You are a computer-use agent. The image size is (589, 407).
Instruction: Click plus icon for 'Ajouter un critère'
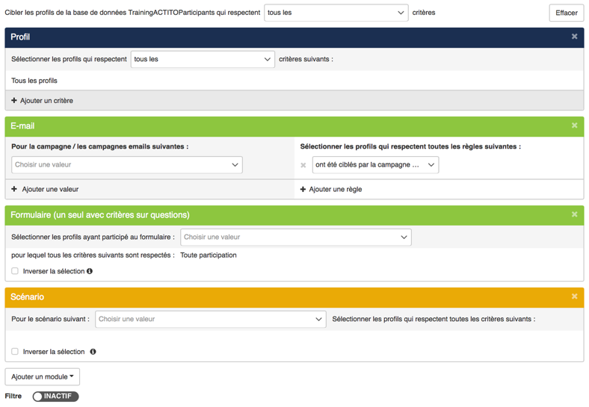click(x=14, y=101)
